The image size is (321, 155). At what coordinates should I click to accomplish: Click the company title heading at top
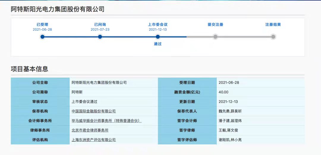click(58, 9)
